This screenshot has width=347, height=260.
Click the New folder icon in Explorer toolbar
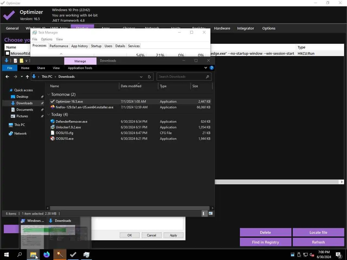tap(21, 61)
